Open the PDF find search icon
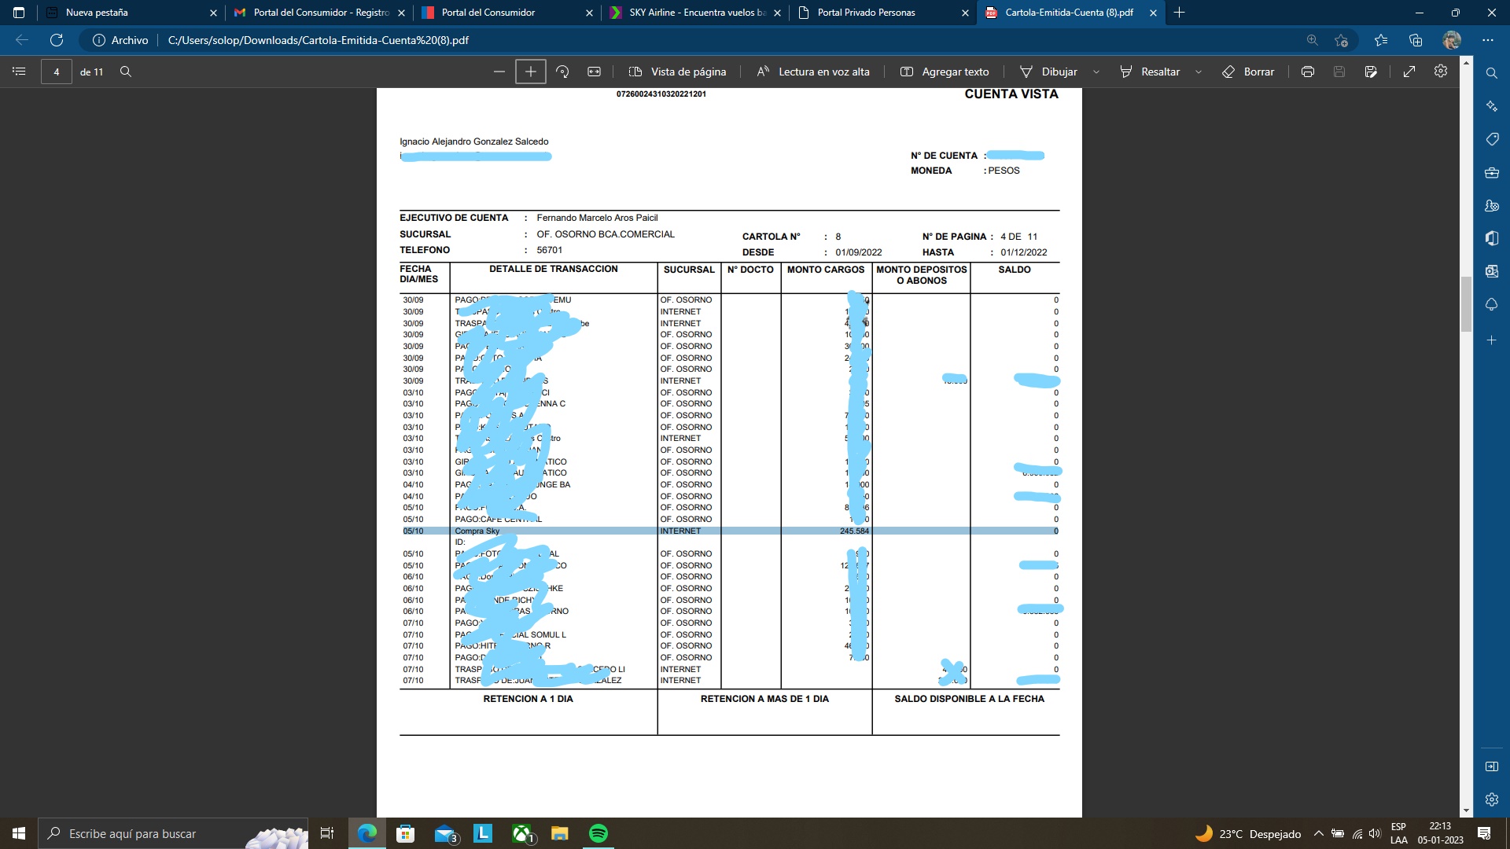 click(126, 72)
